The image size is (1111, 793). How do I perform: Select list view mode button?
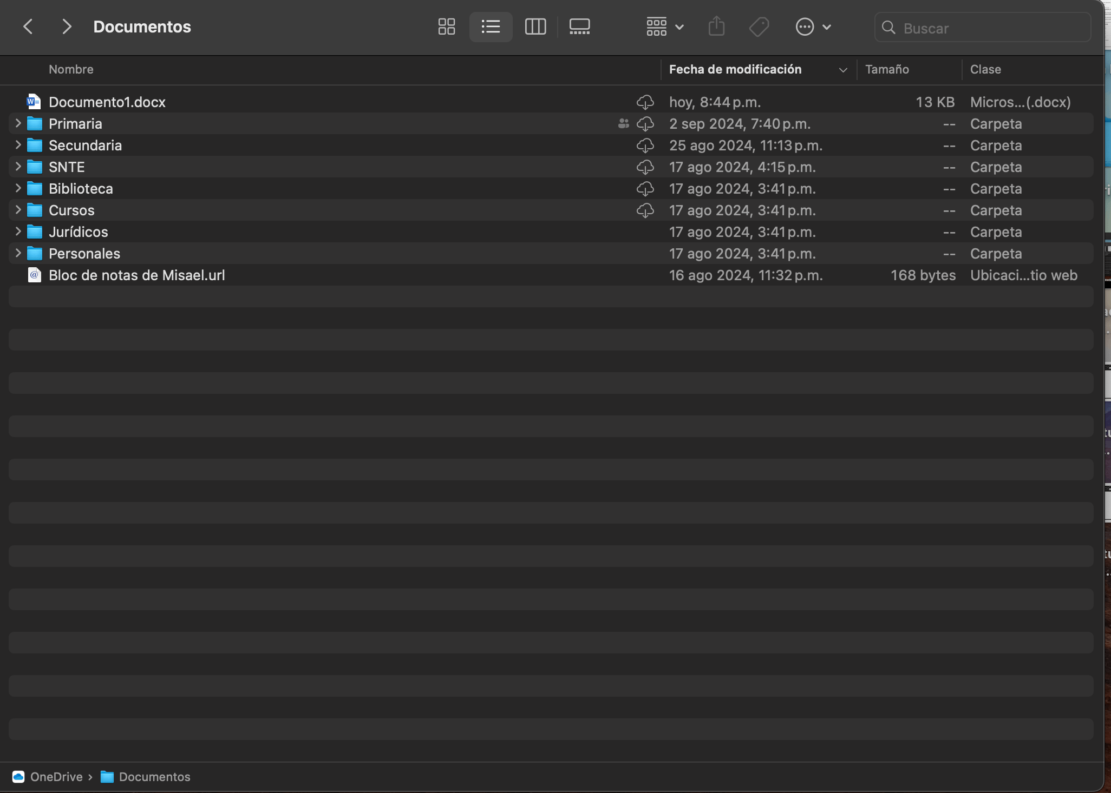click(491, 27)
